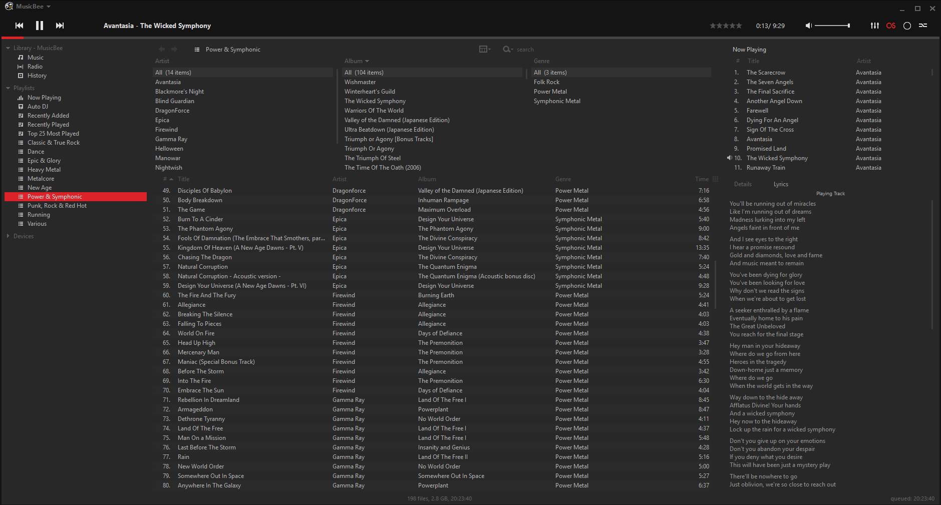
Task: Filter by album Ultra Beatdown (Japanese Edition)
Action: (x=389, y=130)
